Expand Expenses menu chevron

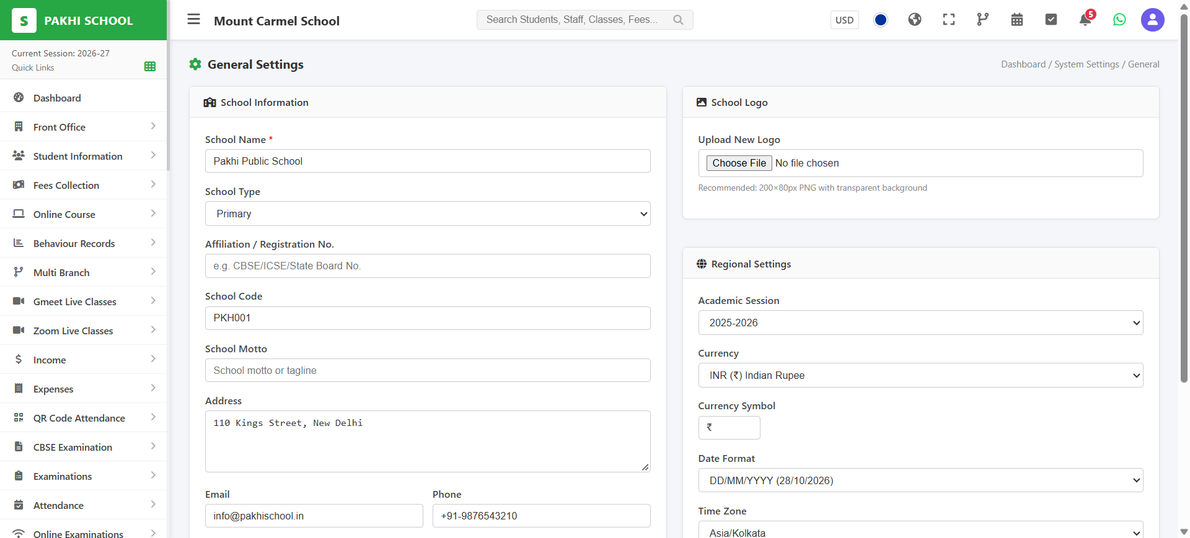pyautogui.click(x=153, y=388)
